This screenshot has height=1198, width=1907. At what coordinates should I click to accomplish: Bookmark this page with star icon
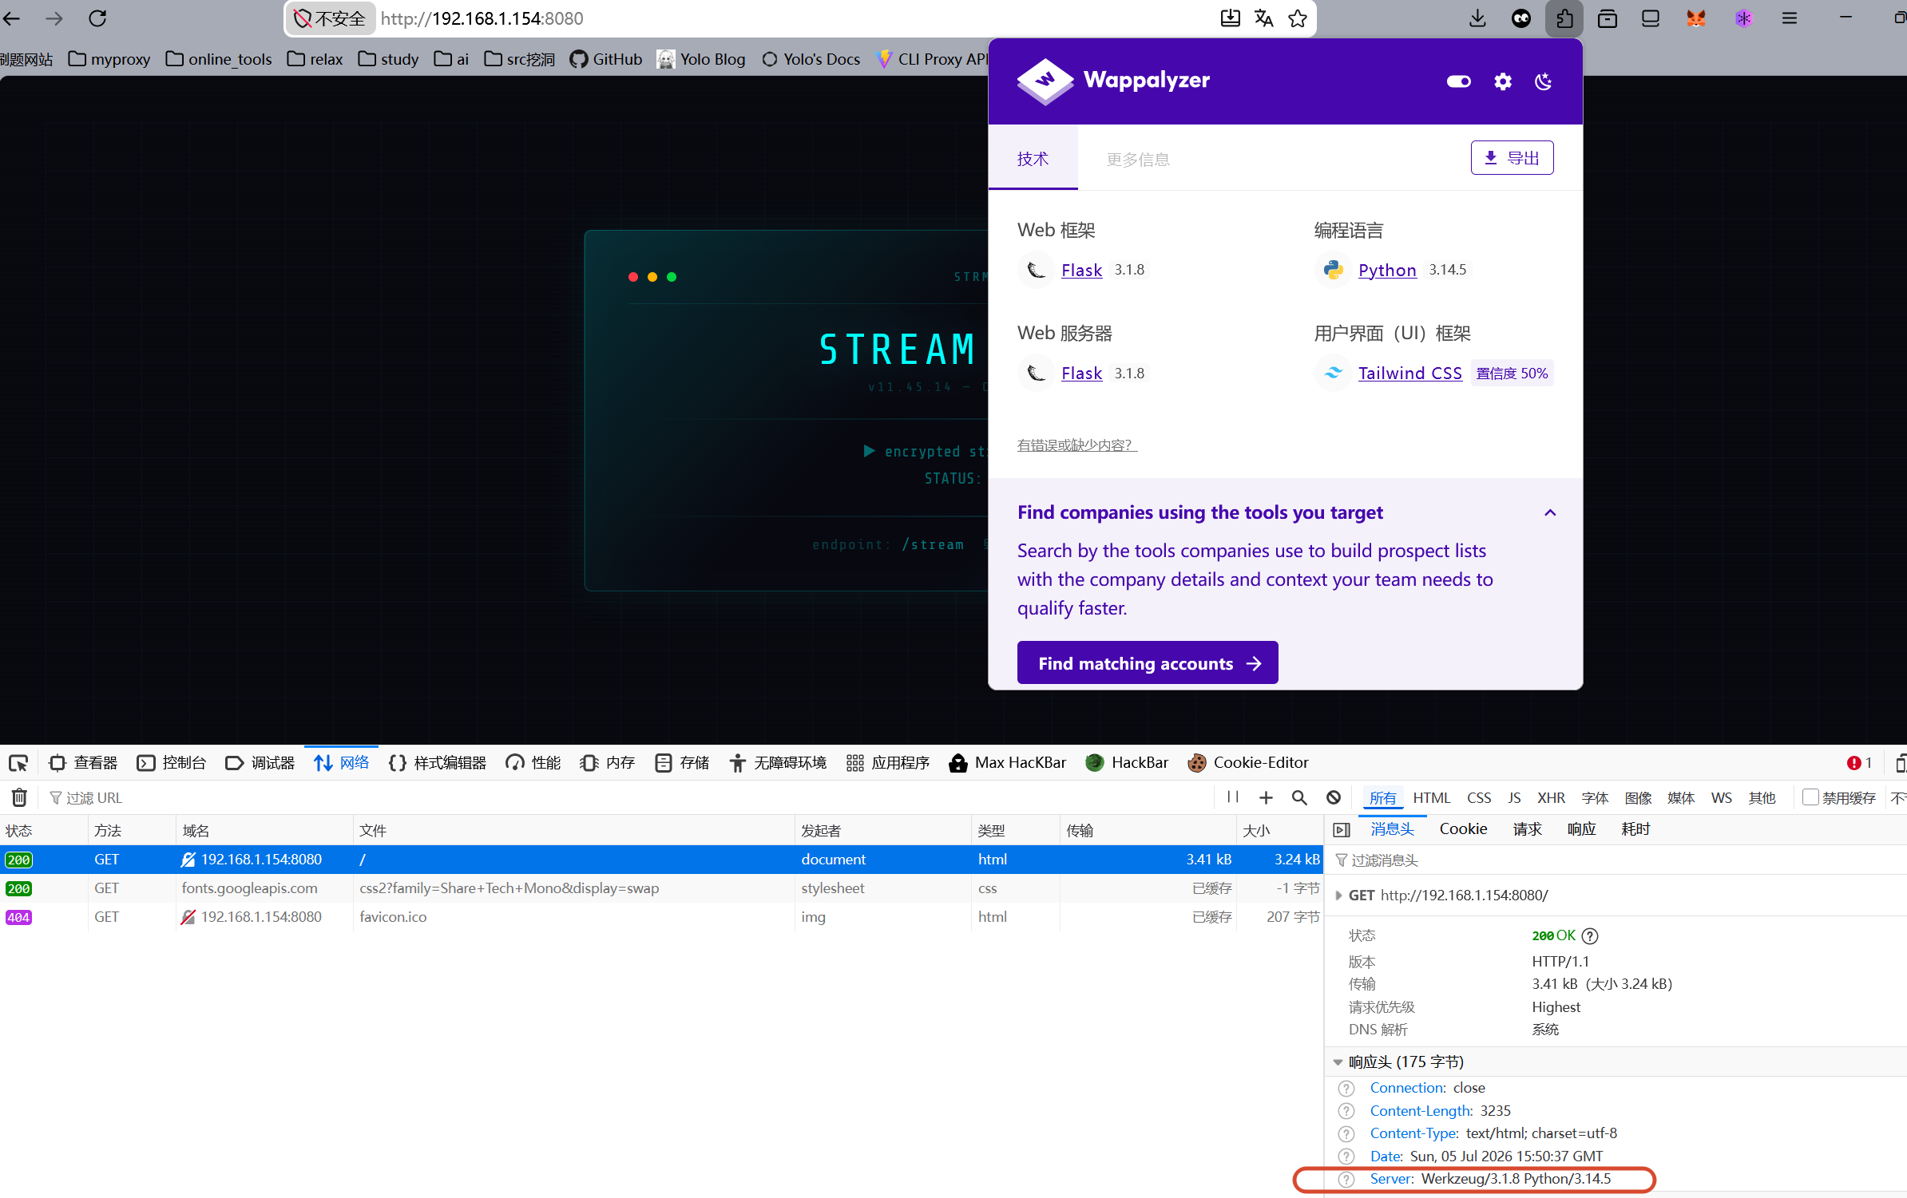[x=1298, y=18]
